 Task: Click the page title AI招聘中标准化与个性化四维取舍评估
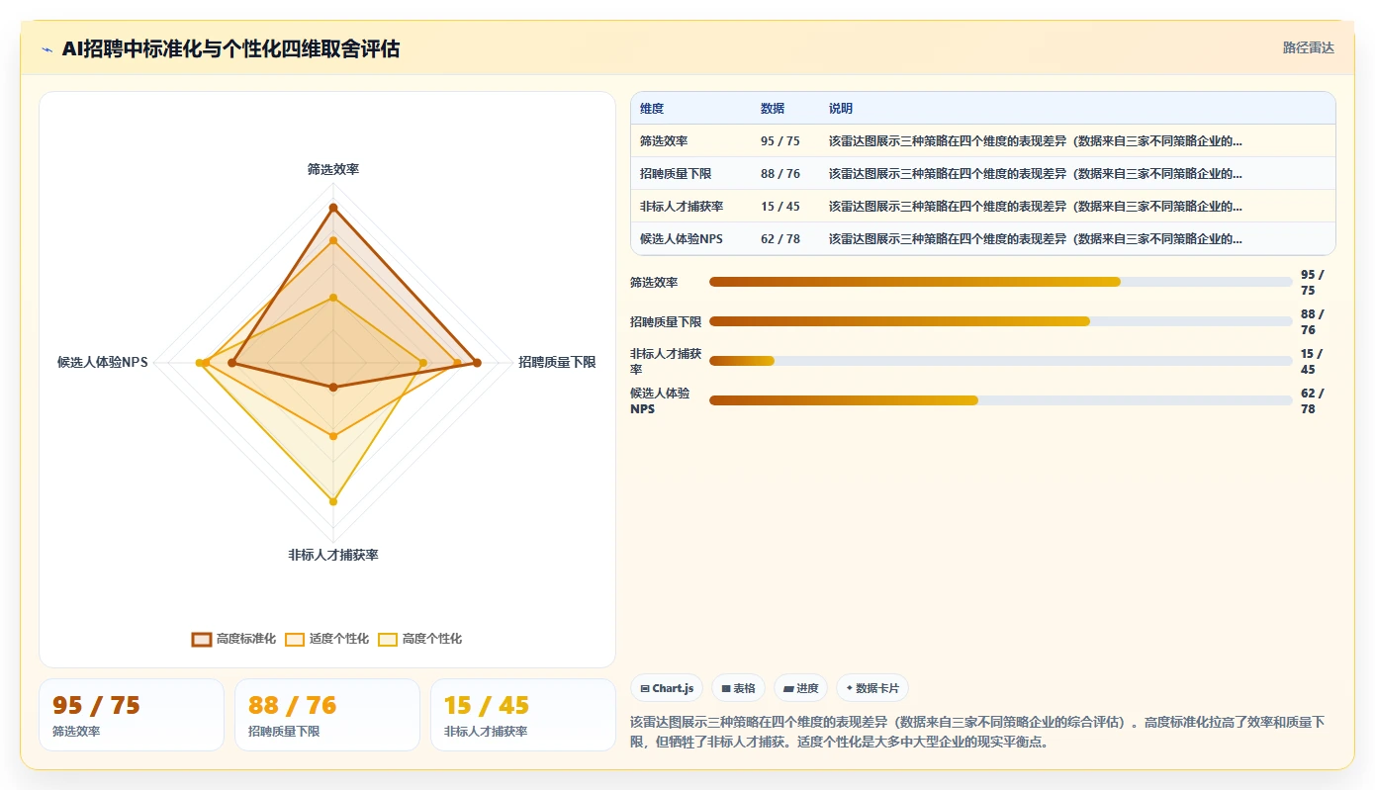coord(230,48)
